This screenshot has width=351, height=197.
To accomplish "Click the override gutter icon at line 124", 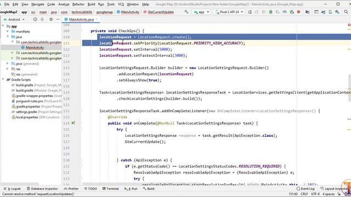I will pyautogui.click(x=73, y=123).
